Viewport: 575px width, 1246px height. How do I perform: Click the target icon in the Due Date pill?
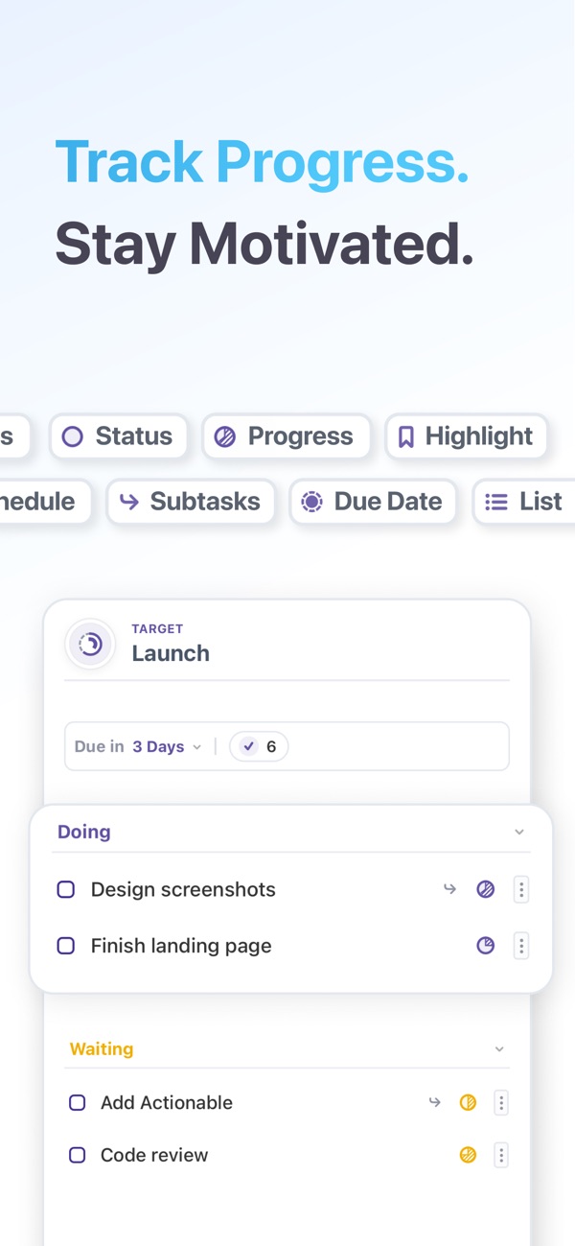pyautogui.click(x=311, y=502)
